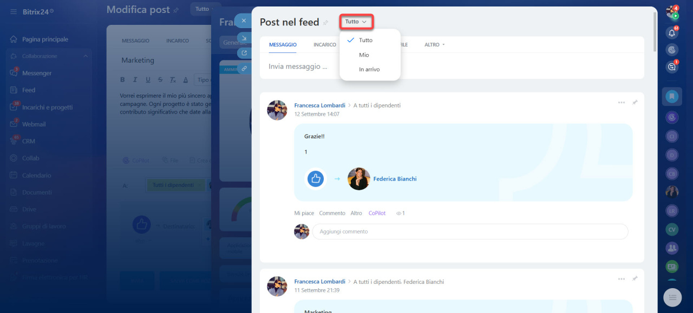Click the thumbs-up appreciation icon in post

point(316,179)
